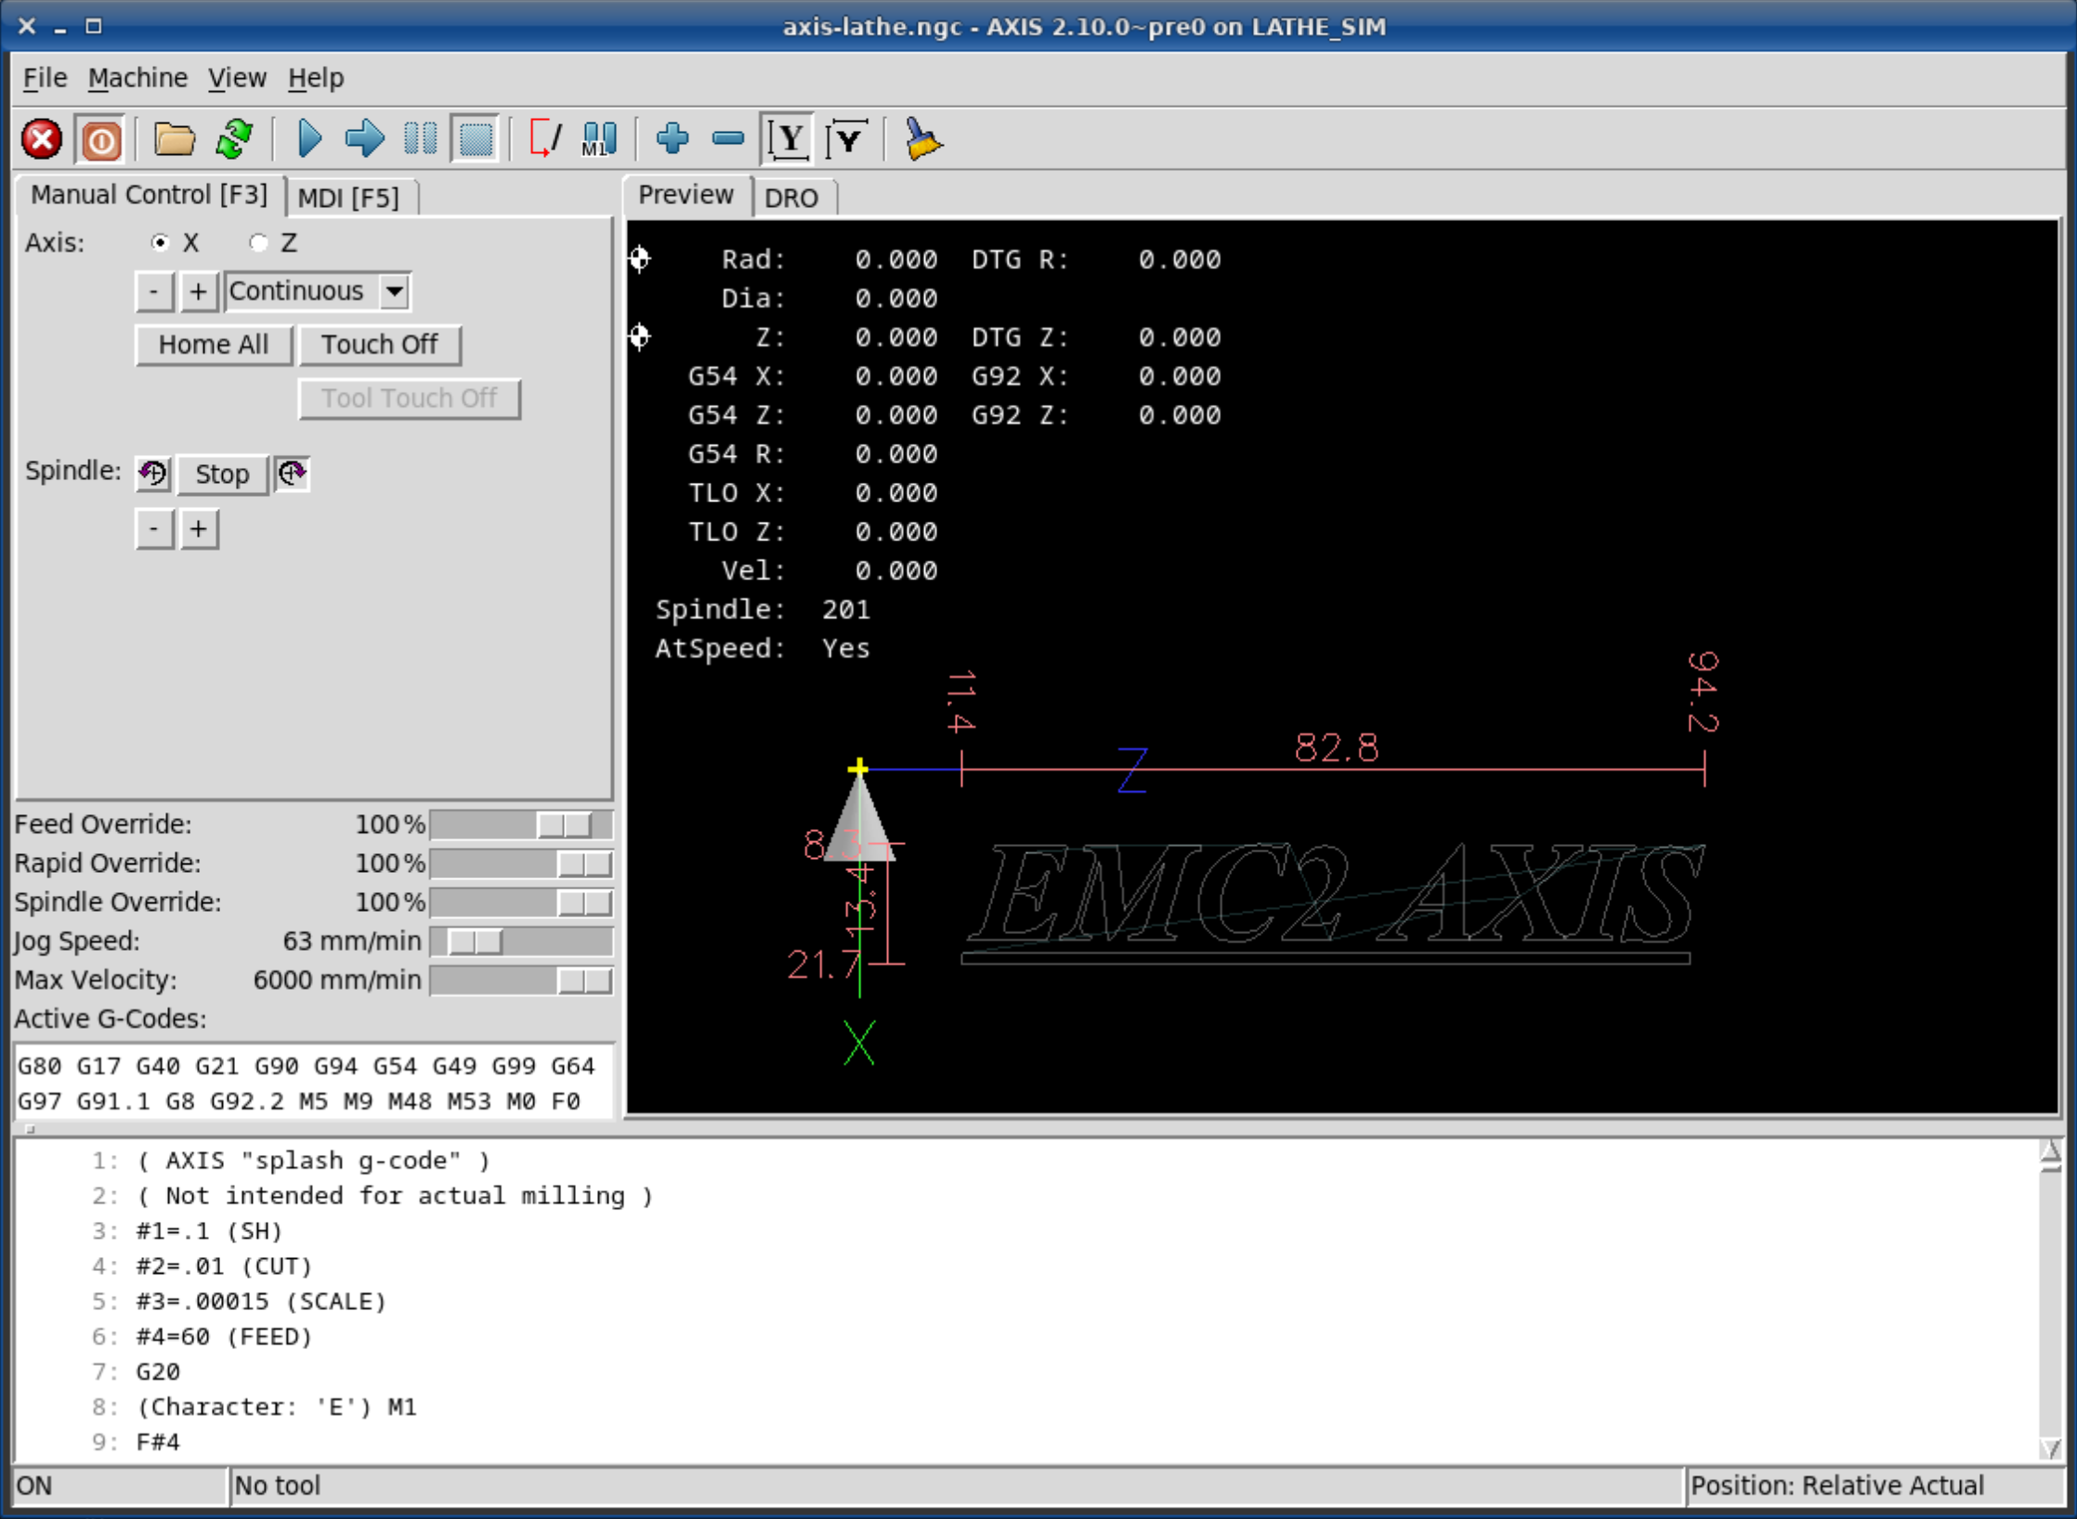The width and height of the screenshot is (2077, 1519).
Task: Select line 5 #3=.00015 (SCALE)
Action: tap(261, 1302)
